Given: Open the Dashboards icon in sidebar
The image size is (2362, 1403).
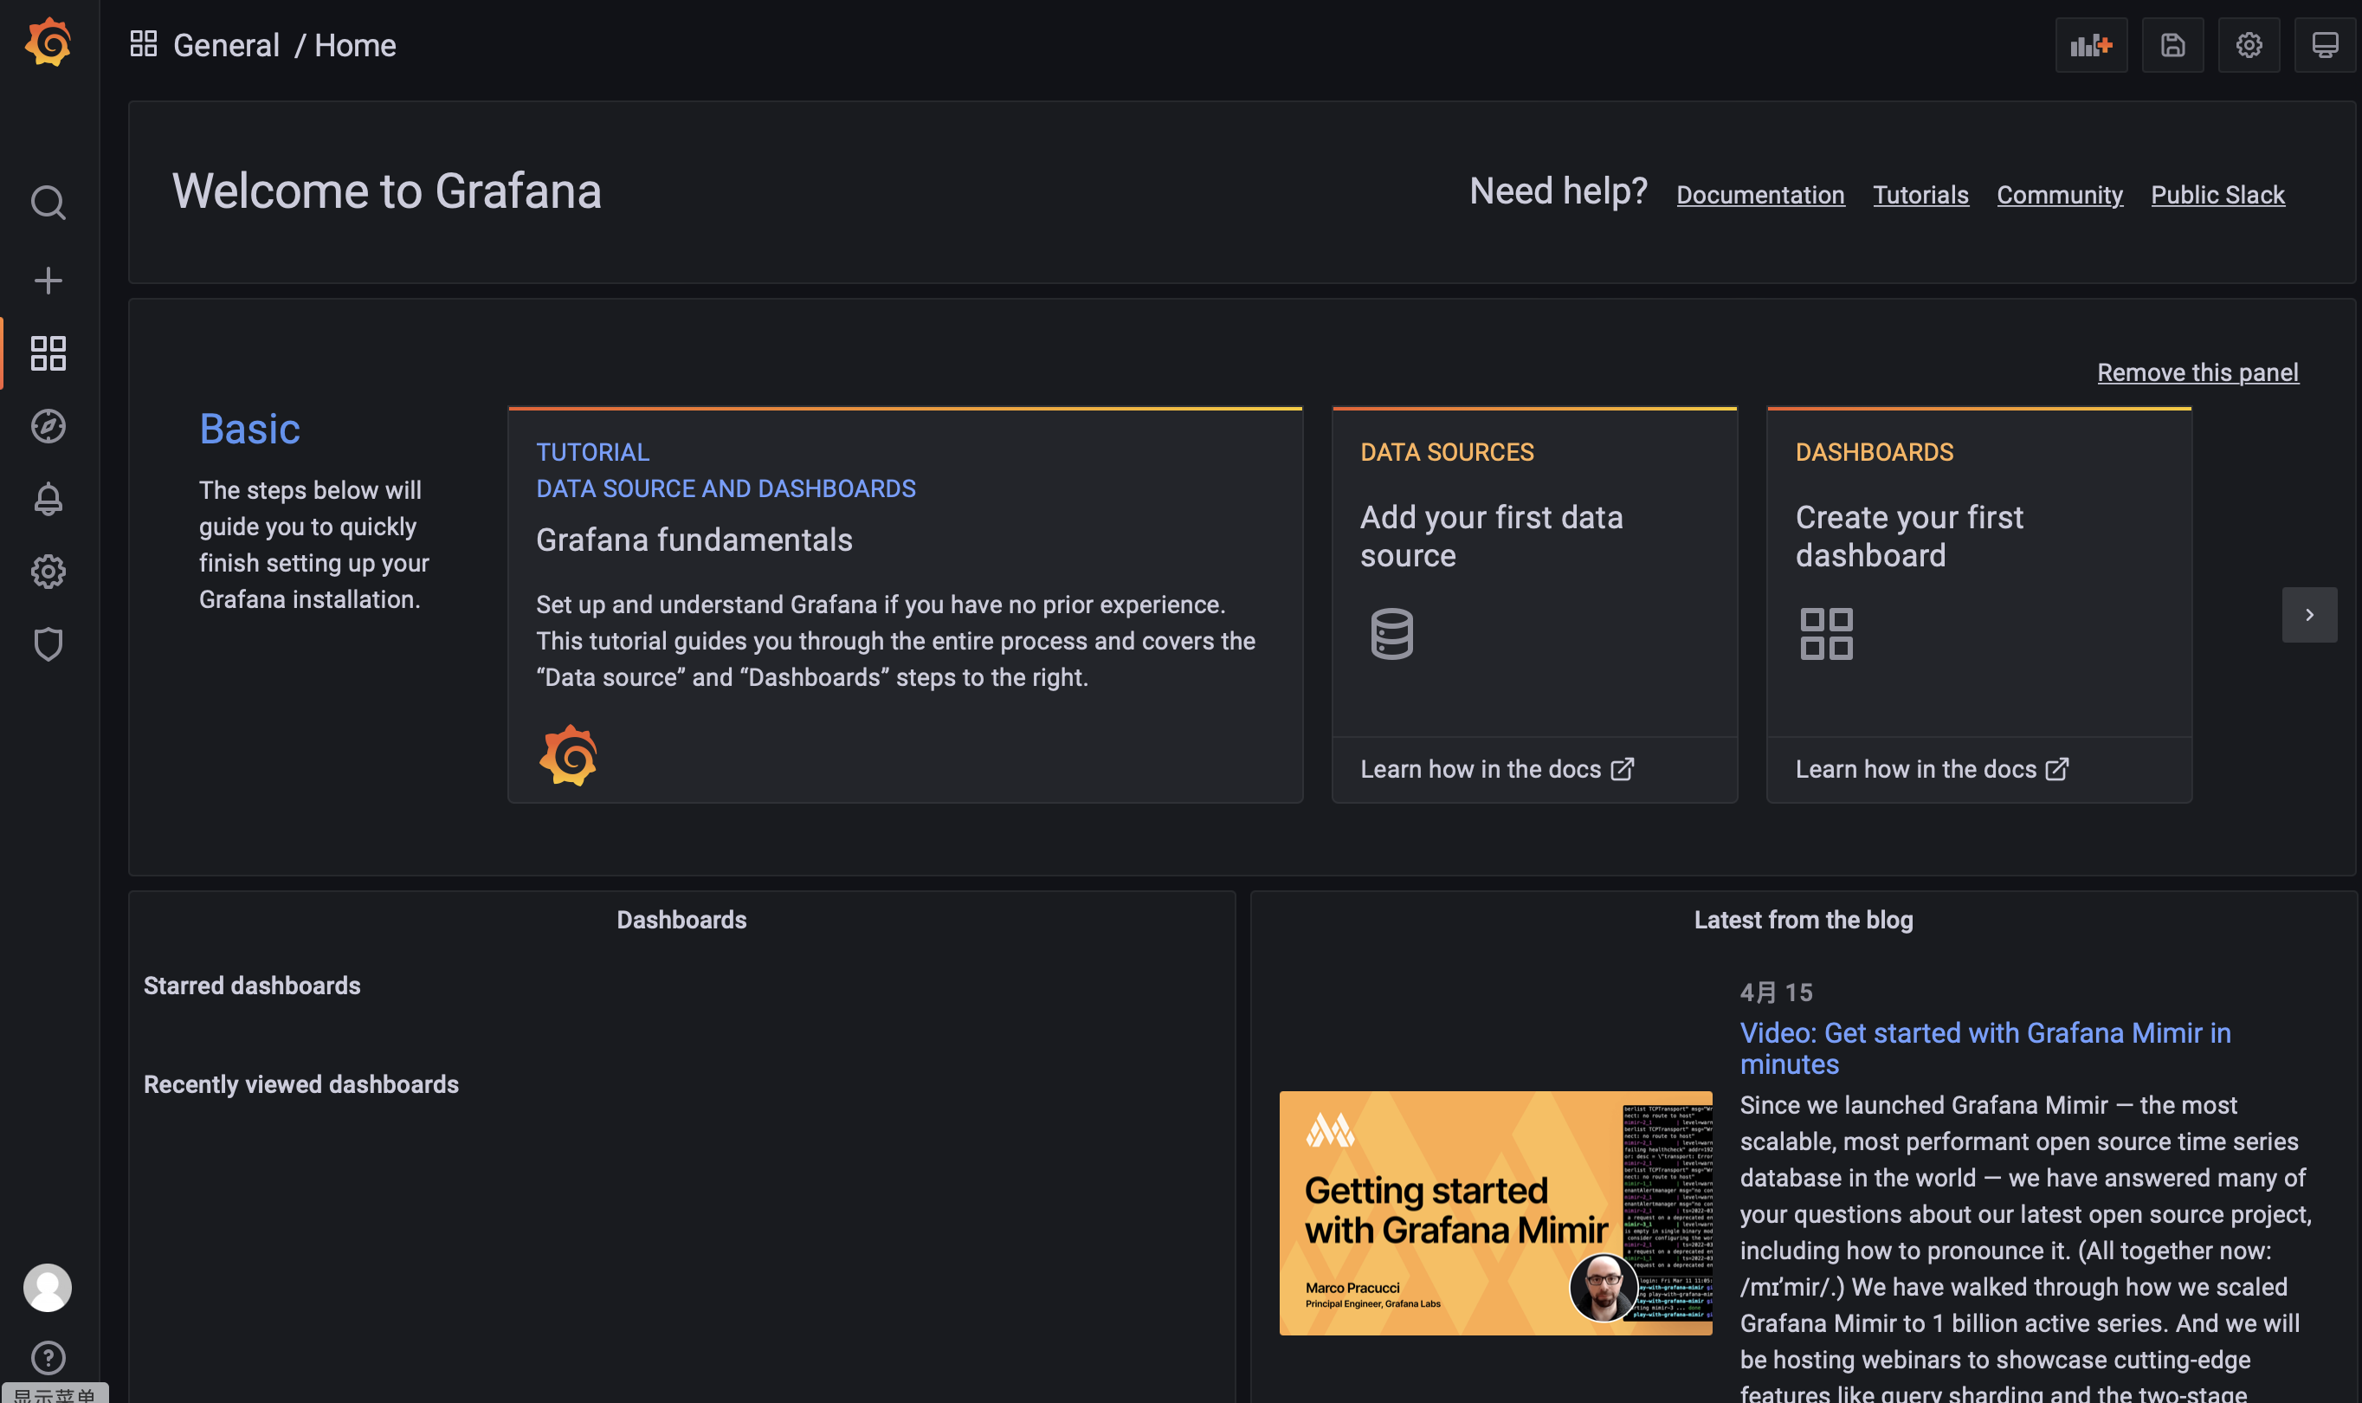Looking at the screenshot, I should pyautogui.click(x=48, y=353).
